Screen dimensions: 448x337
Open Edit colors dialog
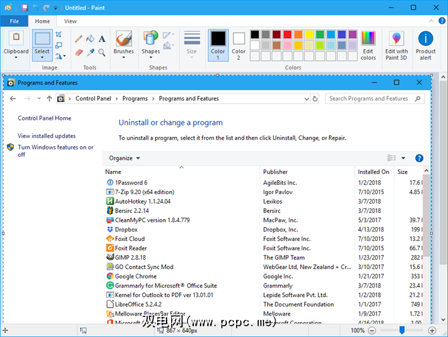368,45
